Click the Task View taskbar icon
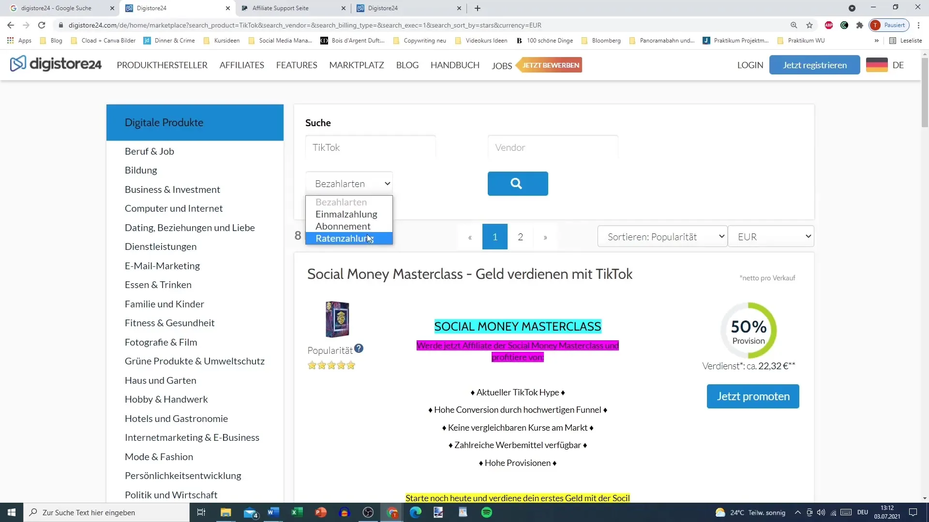Image resolution: width=929 pixels, height=522 pixels. tap(201, 512)
